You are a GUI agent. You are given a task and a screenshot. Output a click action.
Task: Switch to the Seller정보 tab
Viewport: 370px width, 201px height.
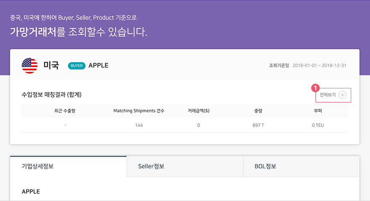185,166
